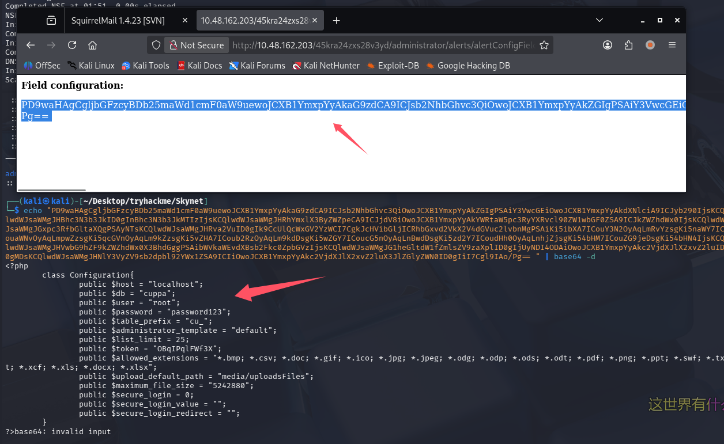
Task: Open a new tab with plus button
Action: coord(337,20)
